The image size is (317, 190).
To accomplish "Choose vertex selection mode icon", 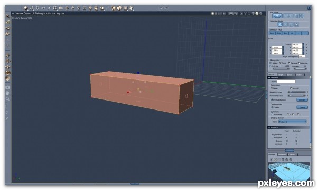I will [280, 25].
